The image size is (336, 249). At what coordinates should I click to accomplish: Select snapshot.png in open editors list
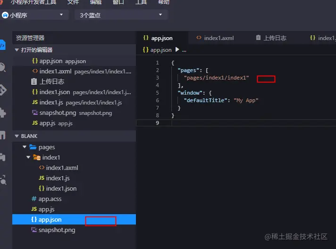pyautogui.click(x=74, y=113)
